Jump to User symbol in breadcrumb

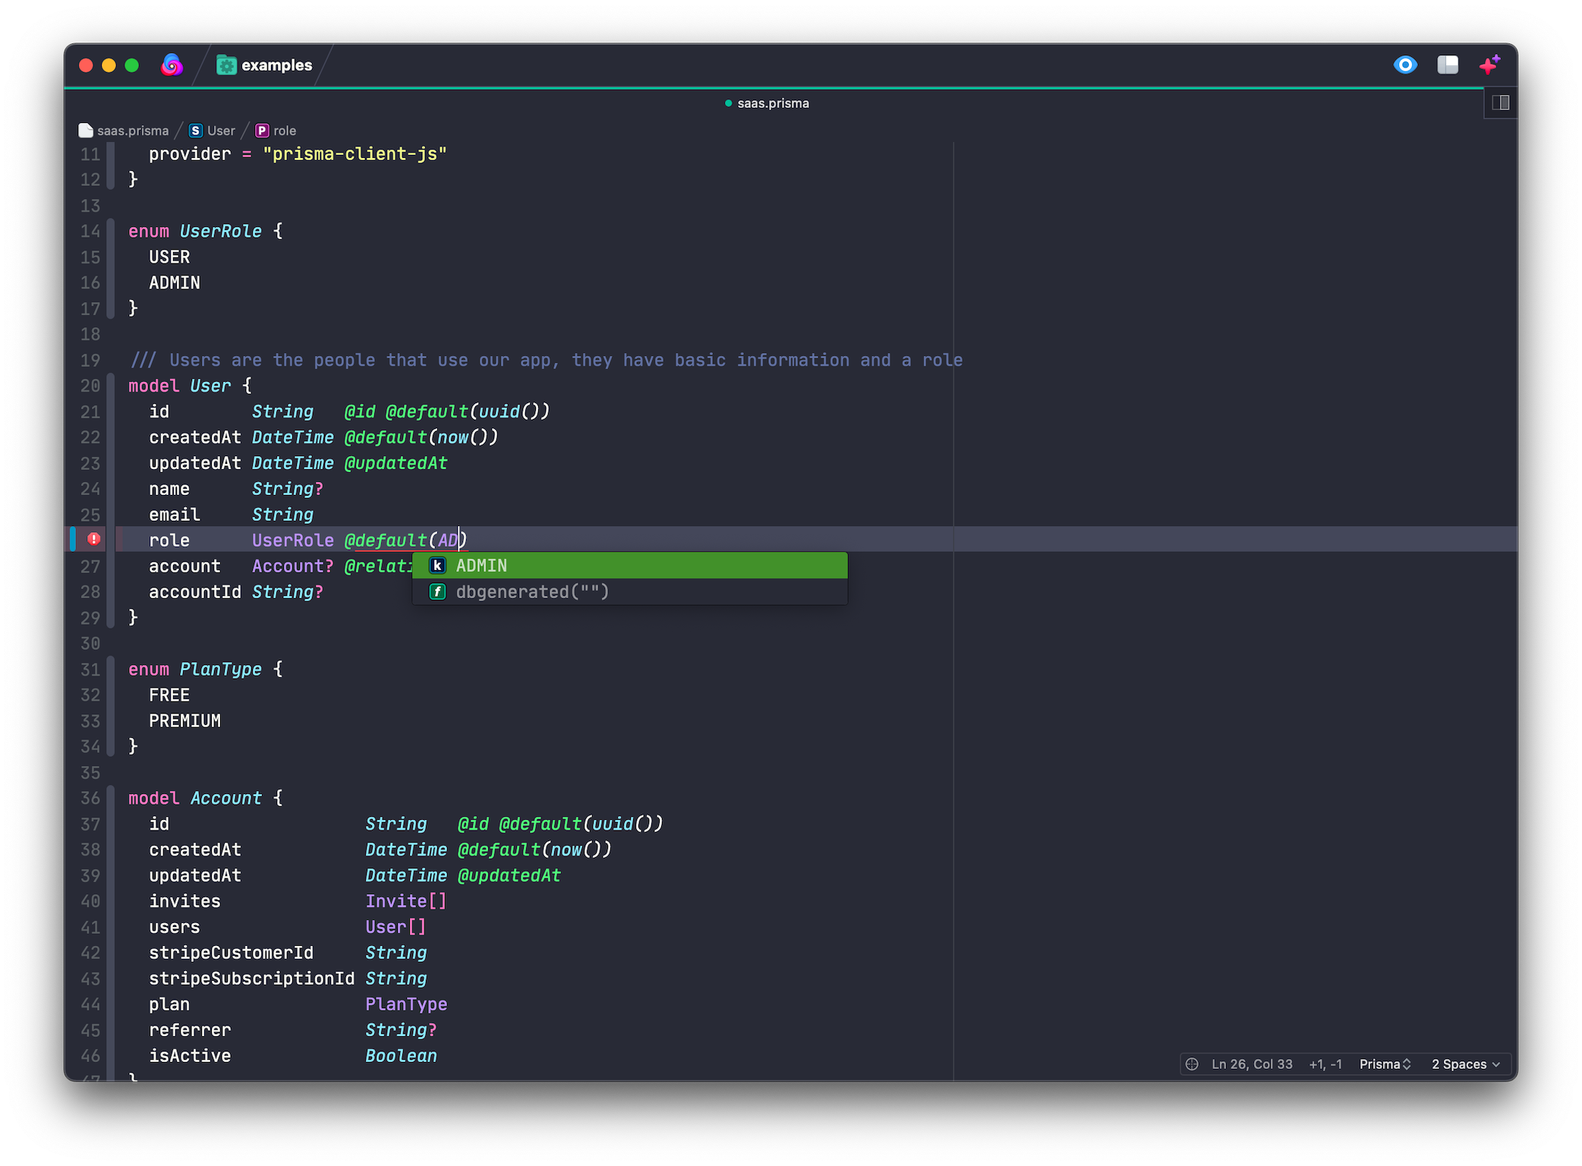[220, 131]
